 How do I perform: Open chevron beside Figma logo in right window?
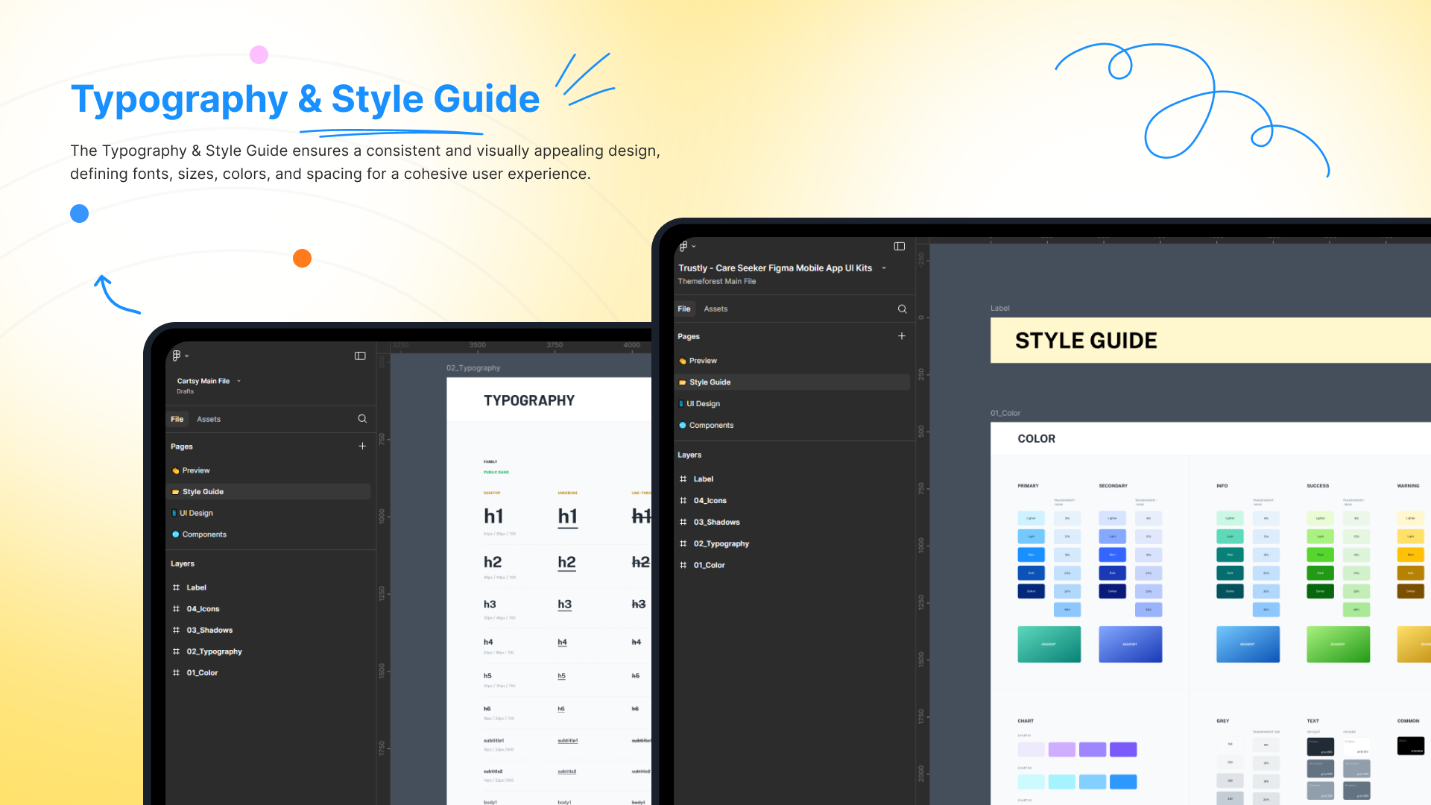694,246
